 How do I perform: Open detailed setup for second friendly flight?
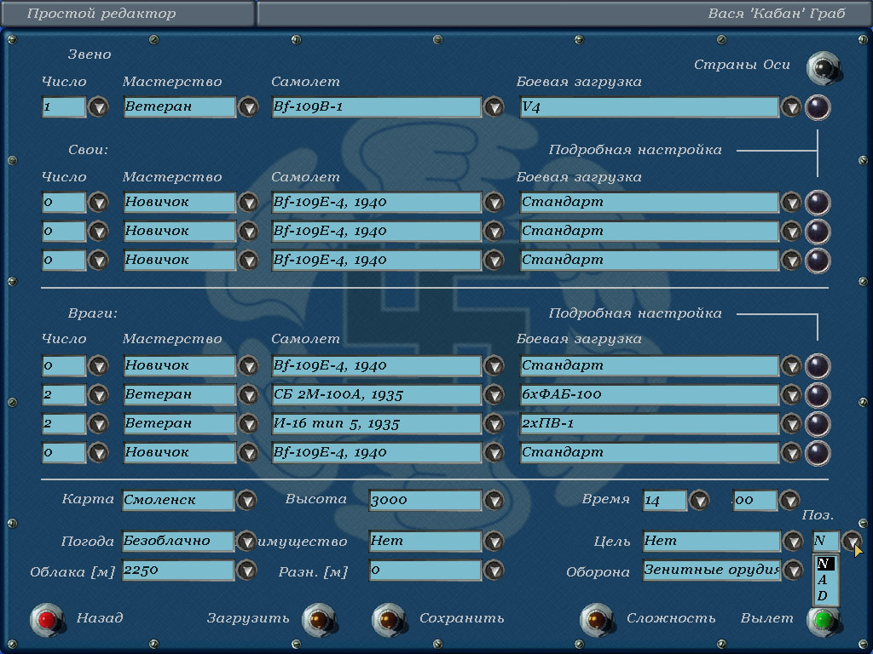pos(818,232)
